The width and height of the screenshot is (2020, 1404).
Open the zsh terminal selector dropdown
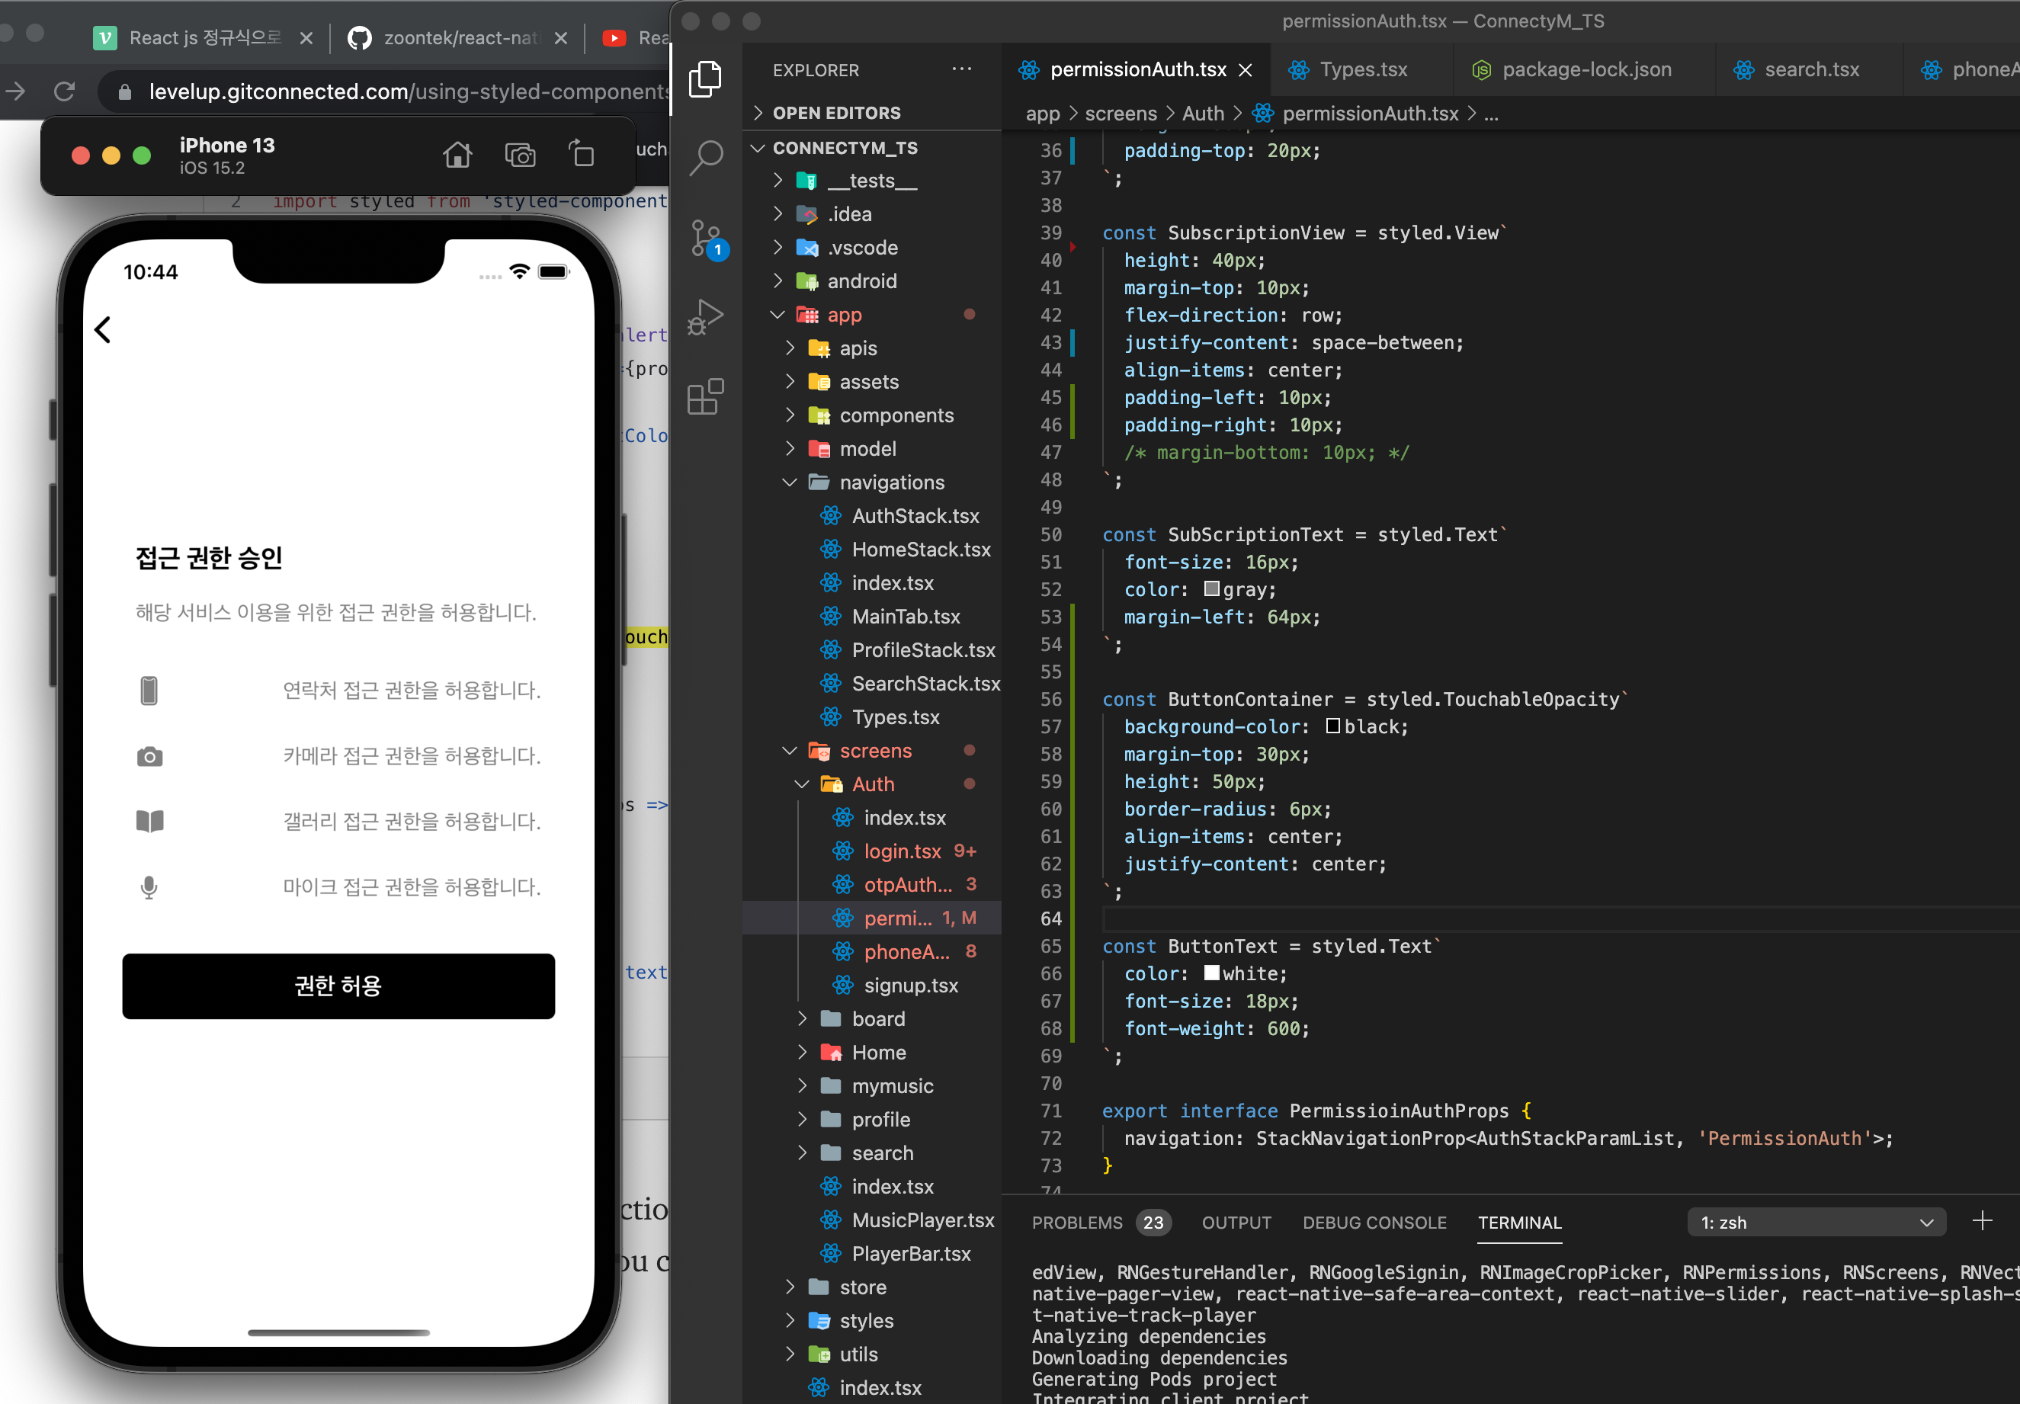[1815, 1222]
